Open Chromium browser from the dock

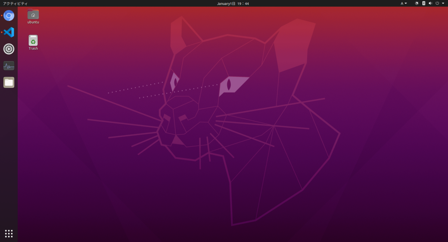(9, 15)
